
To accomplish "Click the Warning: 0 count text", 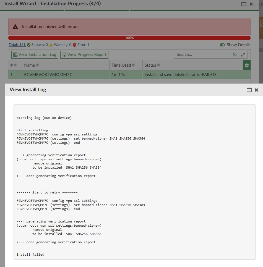I will [63, 44].
